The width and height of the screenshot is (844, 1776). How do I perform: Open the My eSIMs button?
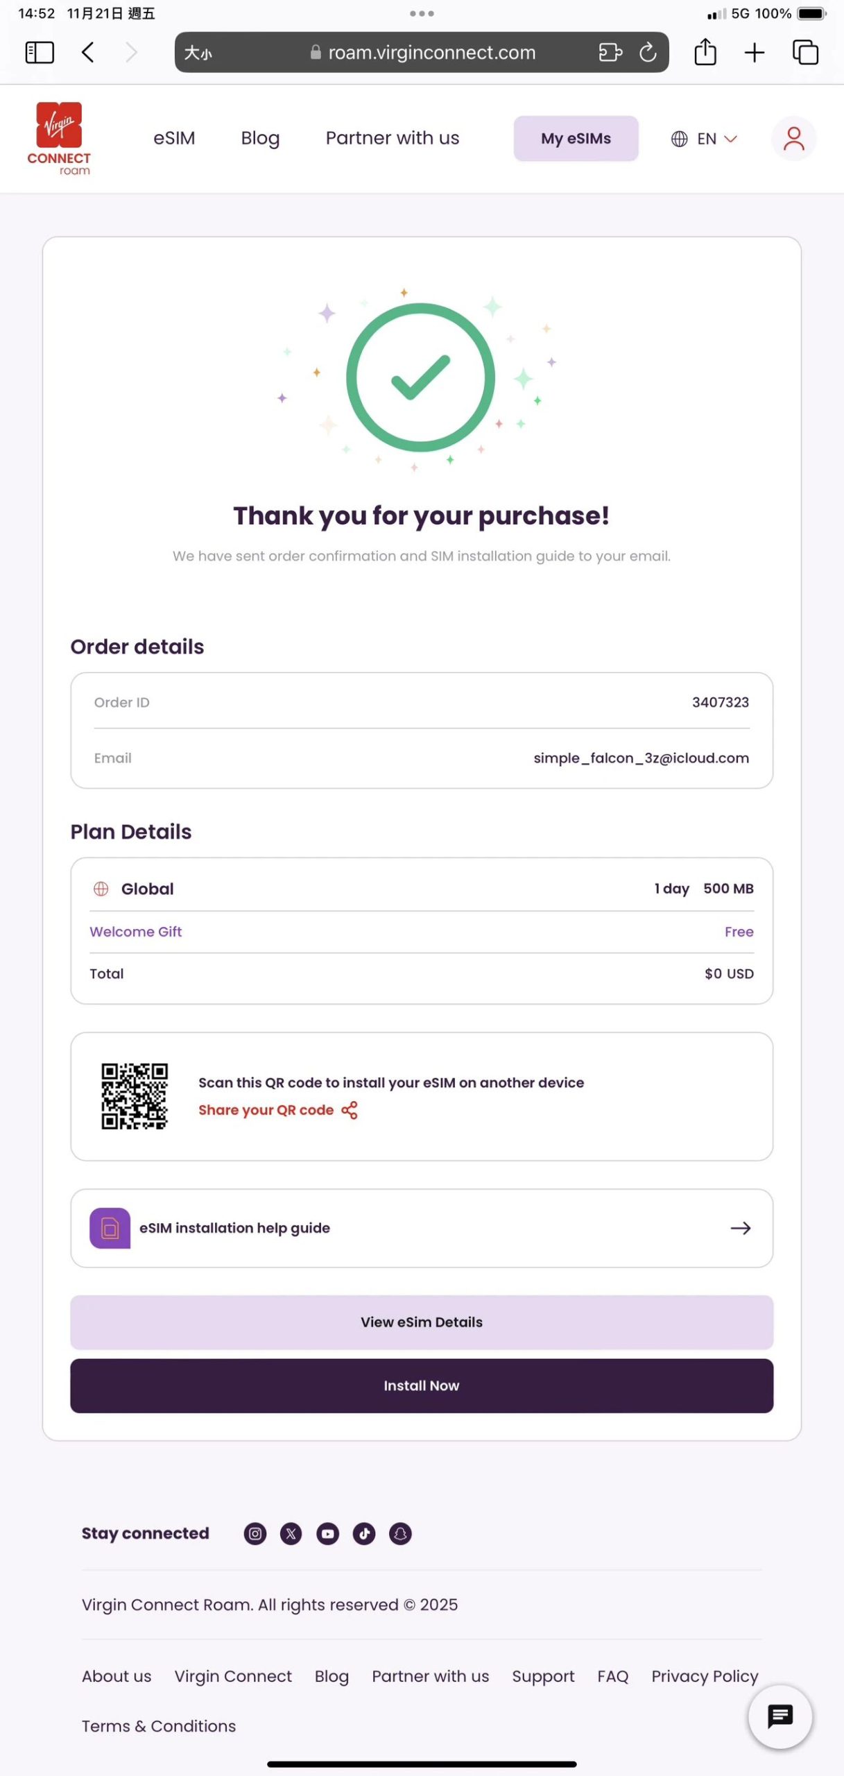point(576,138)
